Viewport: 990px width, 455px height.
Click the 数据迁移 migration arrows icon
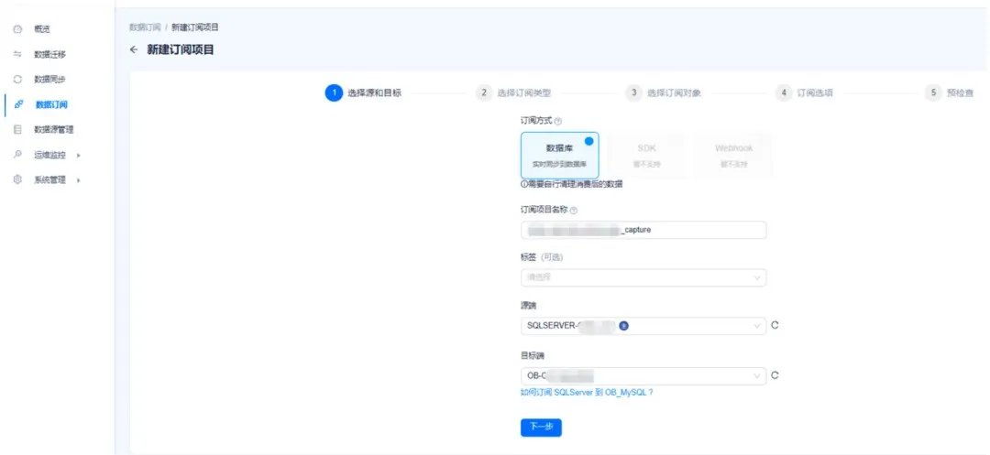(x=17, y=54)
